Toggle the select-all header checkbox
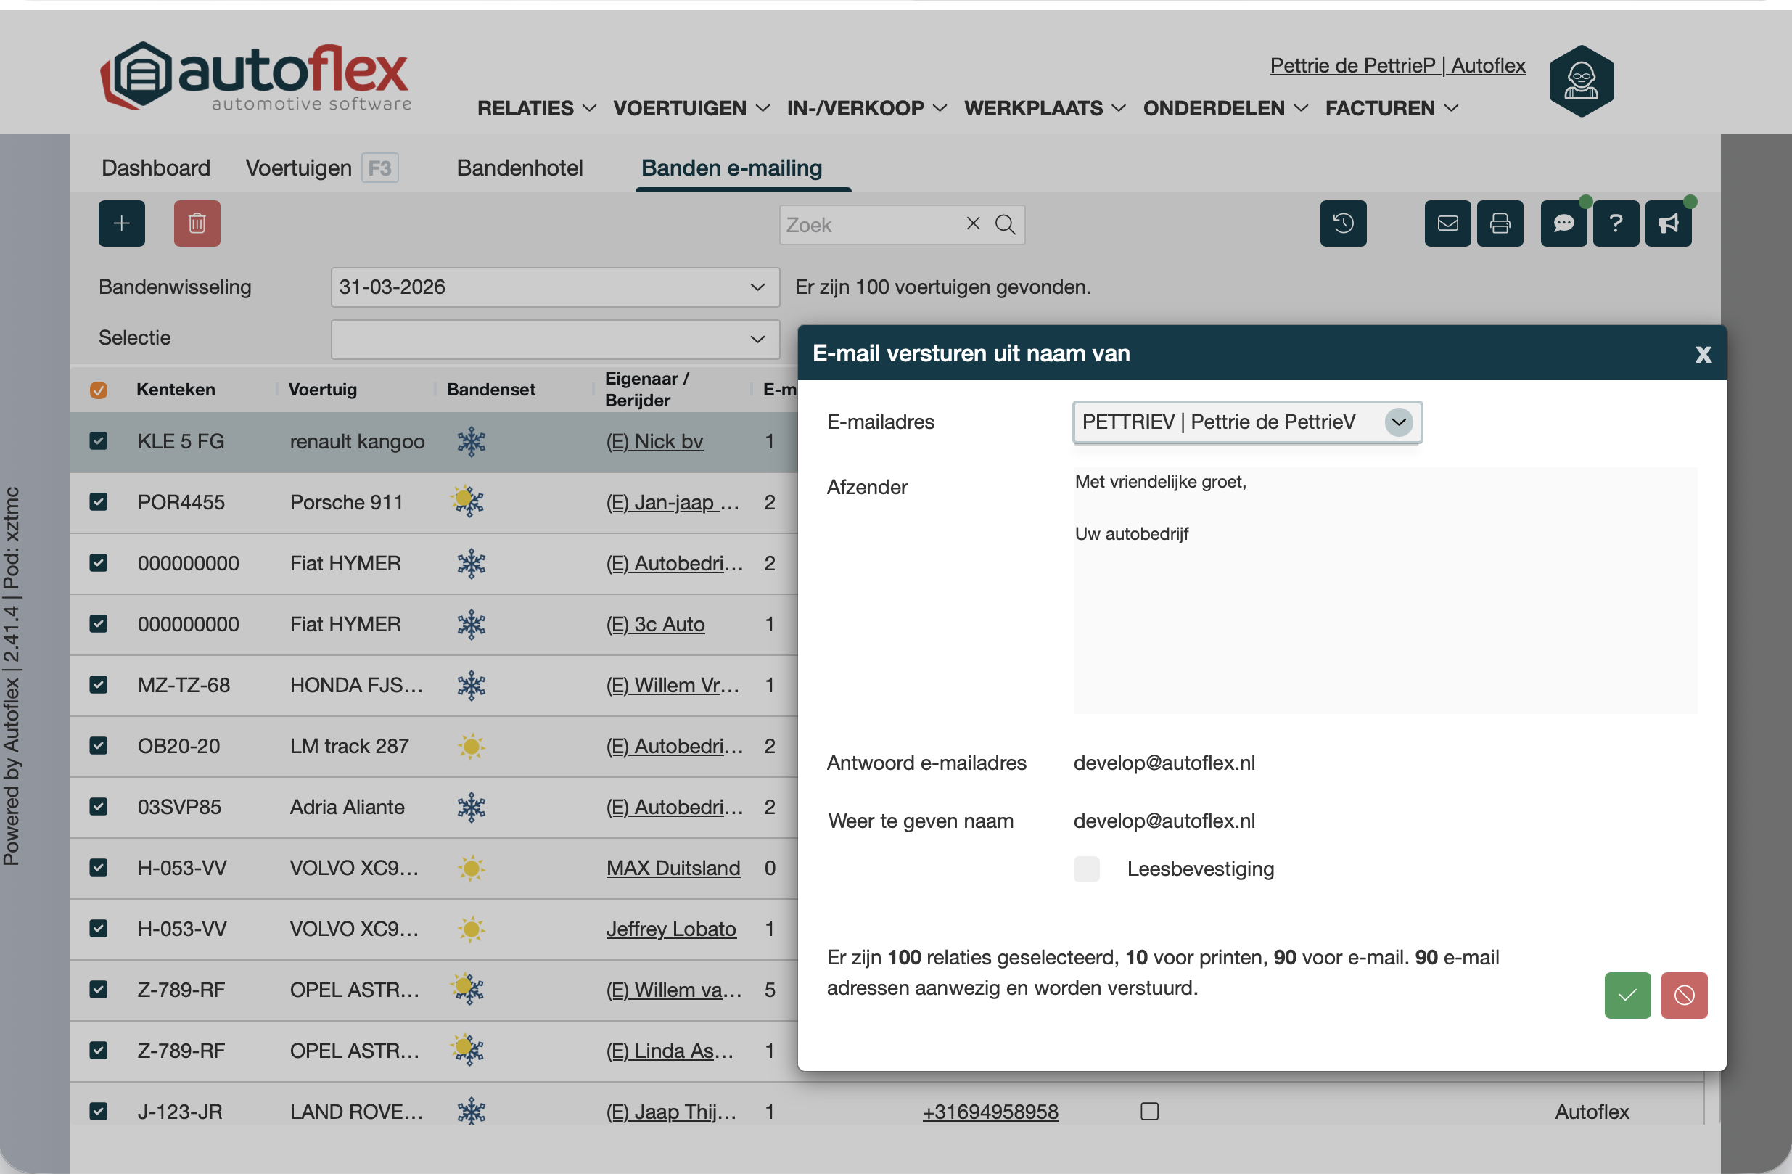This screenshot has height=1174, width=1792. [x=99, y=390]
